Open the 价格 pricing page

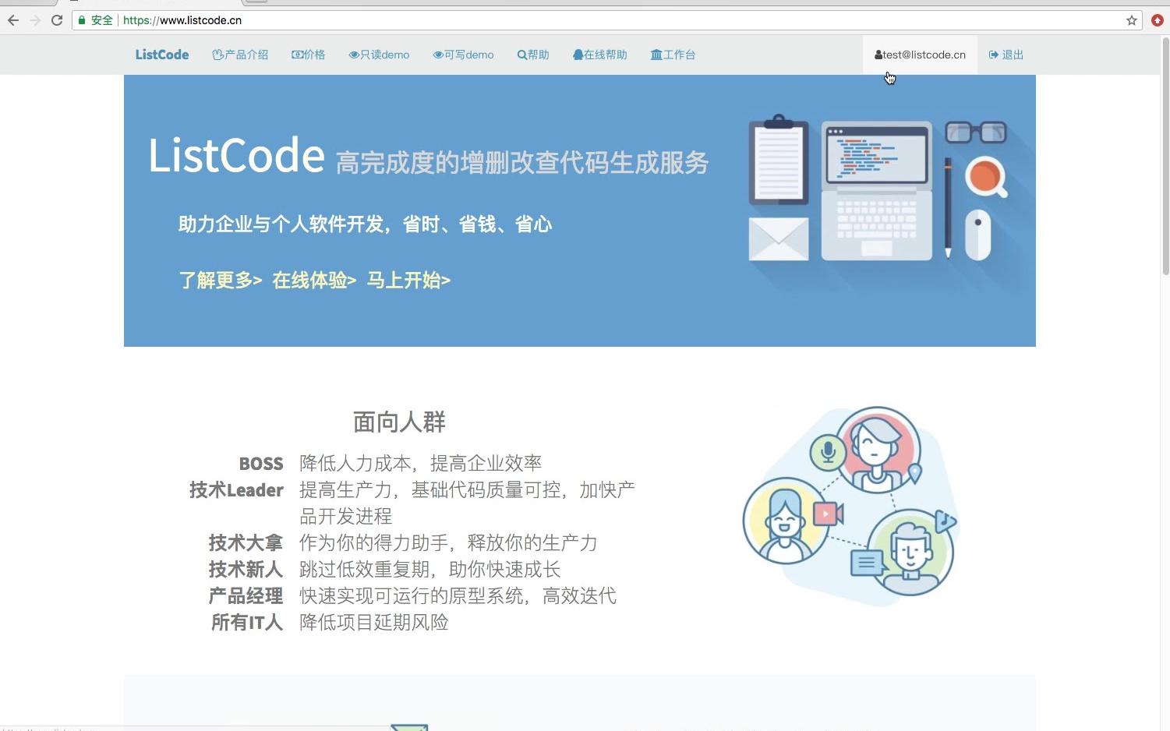click(309, 55)
